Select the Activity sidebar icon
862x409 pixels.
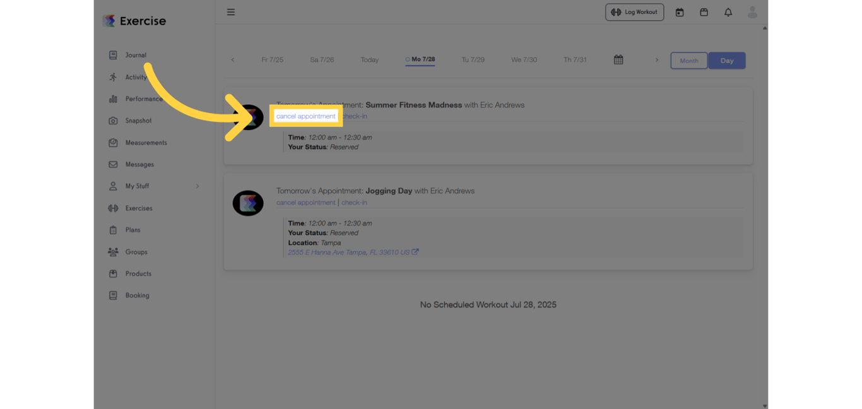point(113,77)
